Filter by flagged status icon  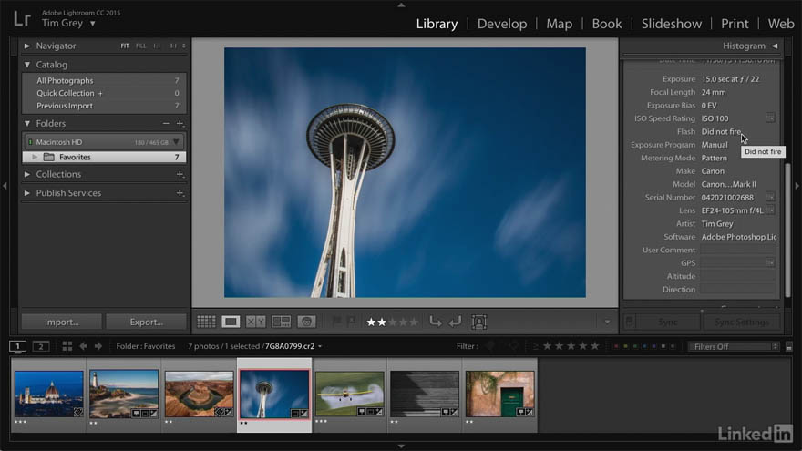click(x=490, y=346)
